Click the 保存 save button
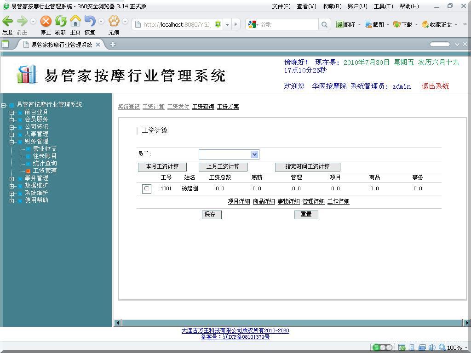Screen dimensions: 471x353 click(x=211, y=215)
